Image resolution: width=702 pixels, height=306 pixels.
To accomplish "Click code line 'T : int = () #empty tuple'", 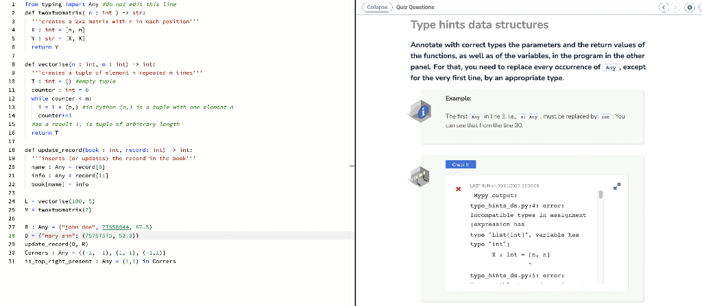I will pyautogui.click(x=73, y=81).
